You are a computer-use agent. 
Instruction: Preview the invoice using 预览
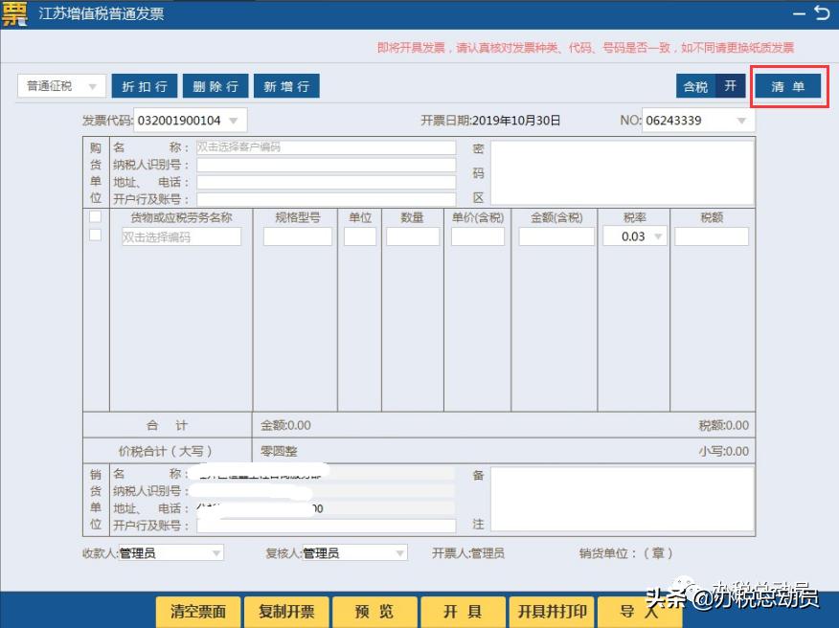click(x=374, y=614)
